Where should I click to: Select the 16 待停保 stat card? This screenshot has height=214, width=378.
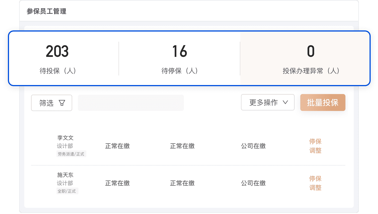(180, 59)
